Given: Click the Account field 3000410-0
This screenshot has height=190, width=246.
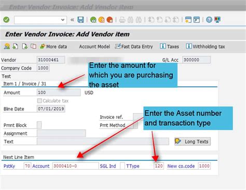Looking at the screenshot, I should coord(75,166).
